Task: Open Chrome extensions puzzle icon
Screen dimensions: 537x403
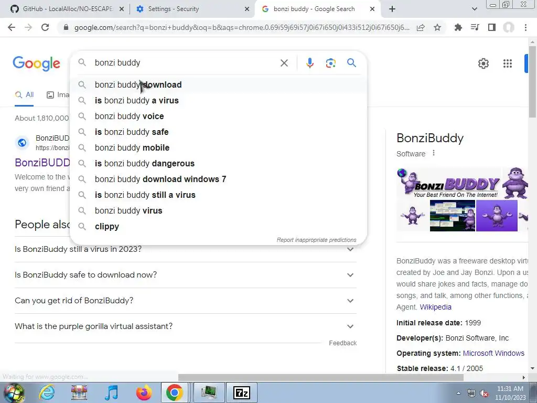Action: pos(458,27)
